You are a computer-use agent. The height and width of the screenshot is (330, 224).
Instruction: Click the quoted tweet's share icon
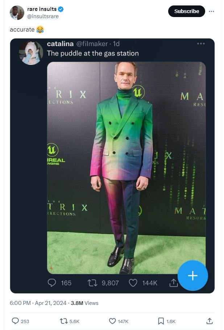click(174, 283)
